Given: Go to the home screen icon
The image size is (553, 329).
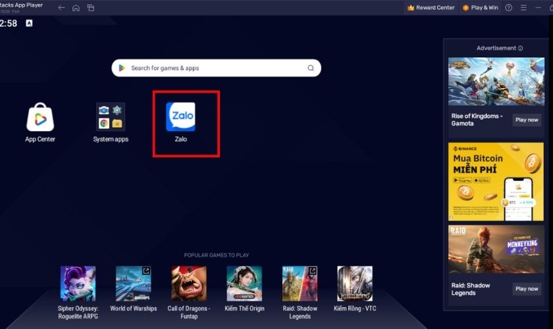Looking at the screenshot, I should coord(76,8).
